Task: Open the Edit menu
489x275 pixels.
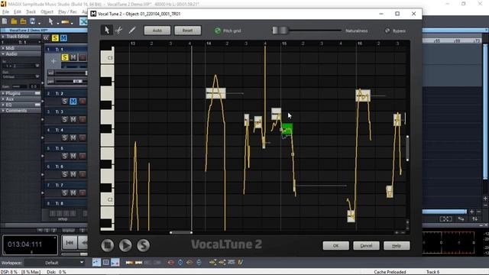Action: point(18,12)
